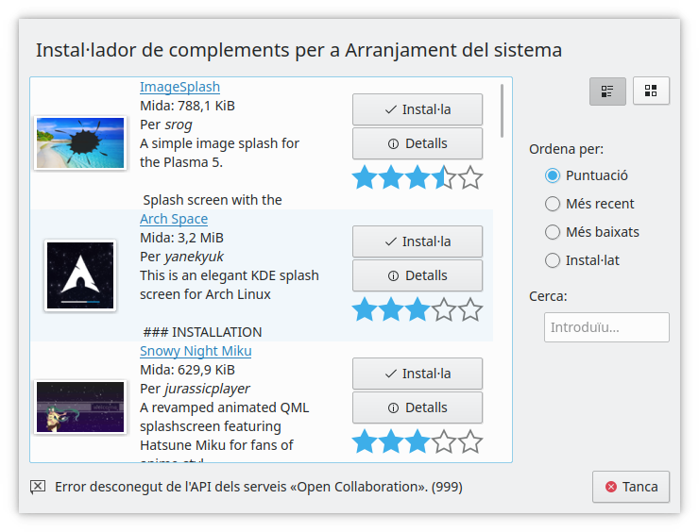Click the fifth rating star for ImageSplash
Viewport: 699px width, 532px height.
470,177
